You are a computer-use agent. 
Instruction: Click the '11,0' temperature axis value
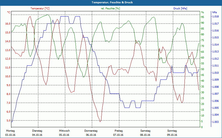[x=8, y=68]
